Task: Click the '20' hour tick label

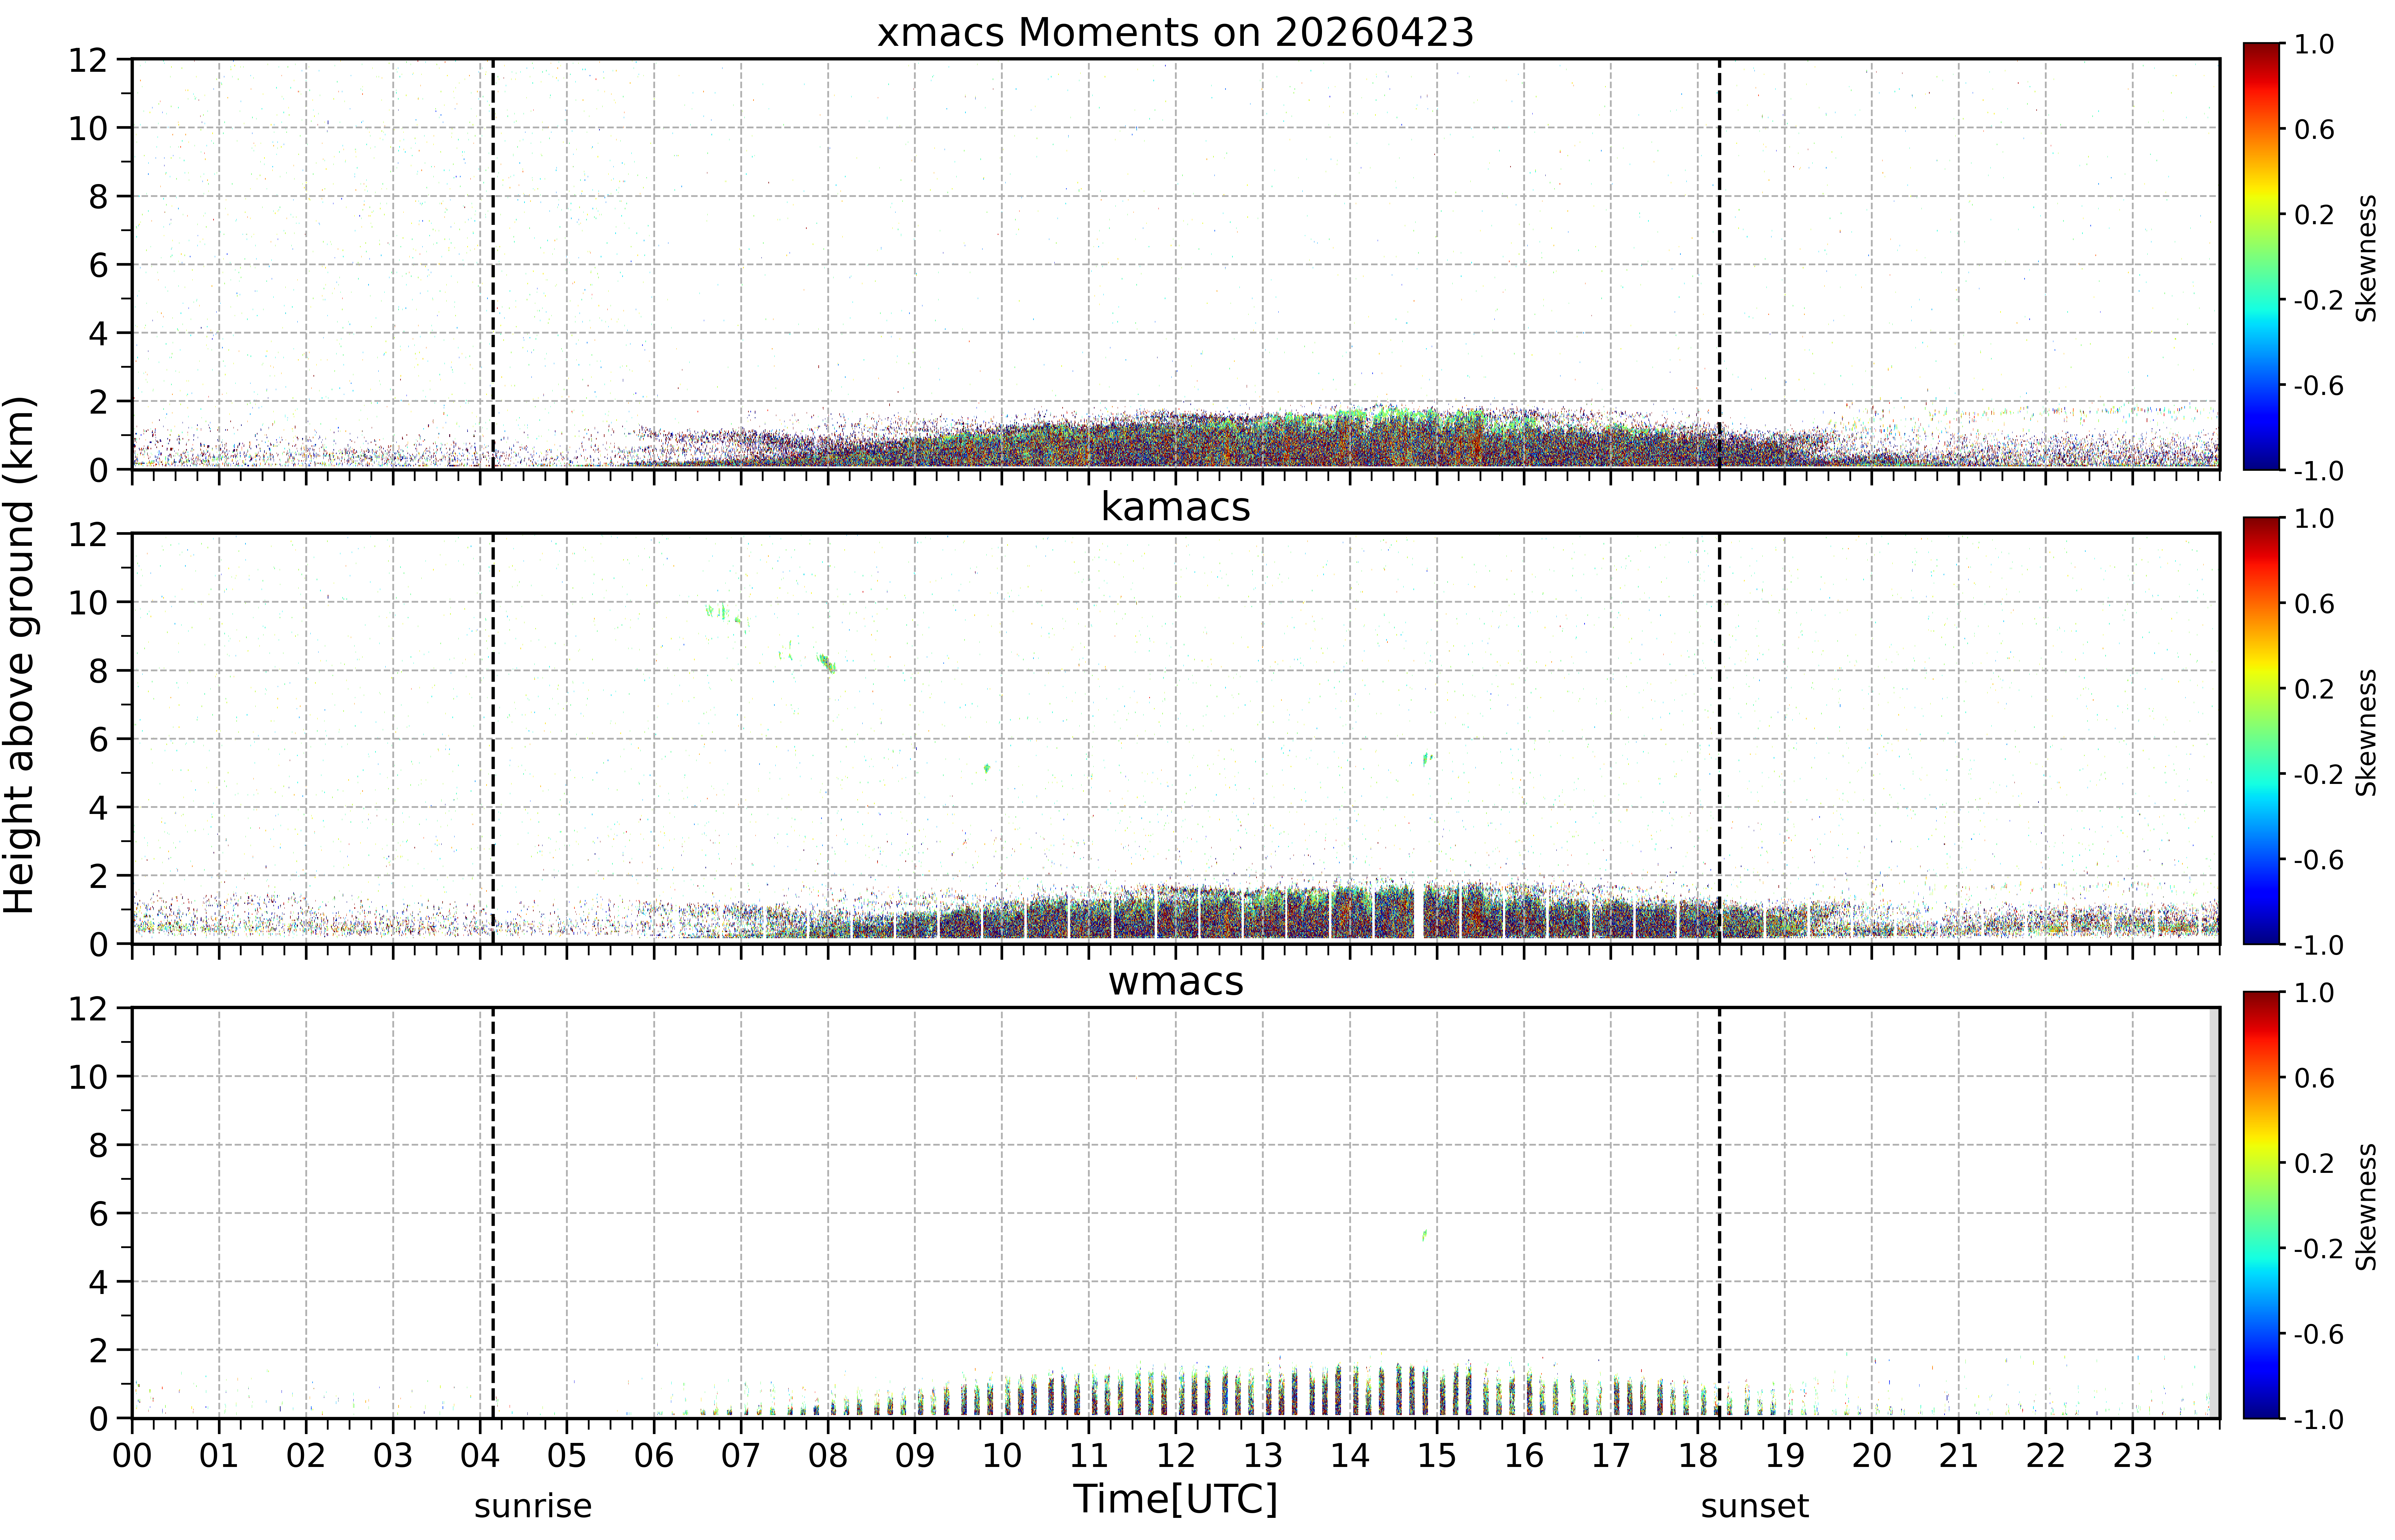Action: pyautogui.click(x=1872, y=1456)
